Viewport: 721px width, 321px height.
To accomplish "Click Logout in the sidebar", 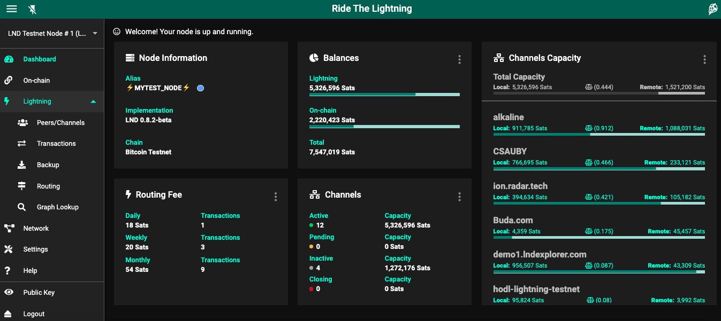I will tap(34, 314).
